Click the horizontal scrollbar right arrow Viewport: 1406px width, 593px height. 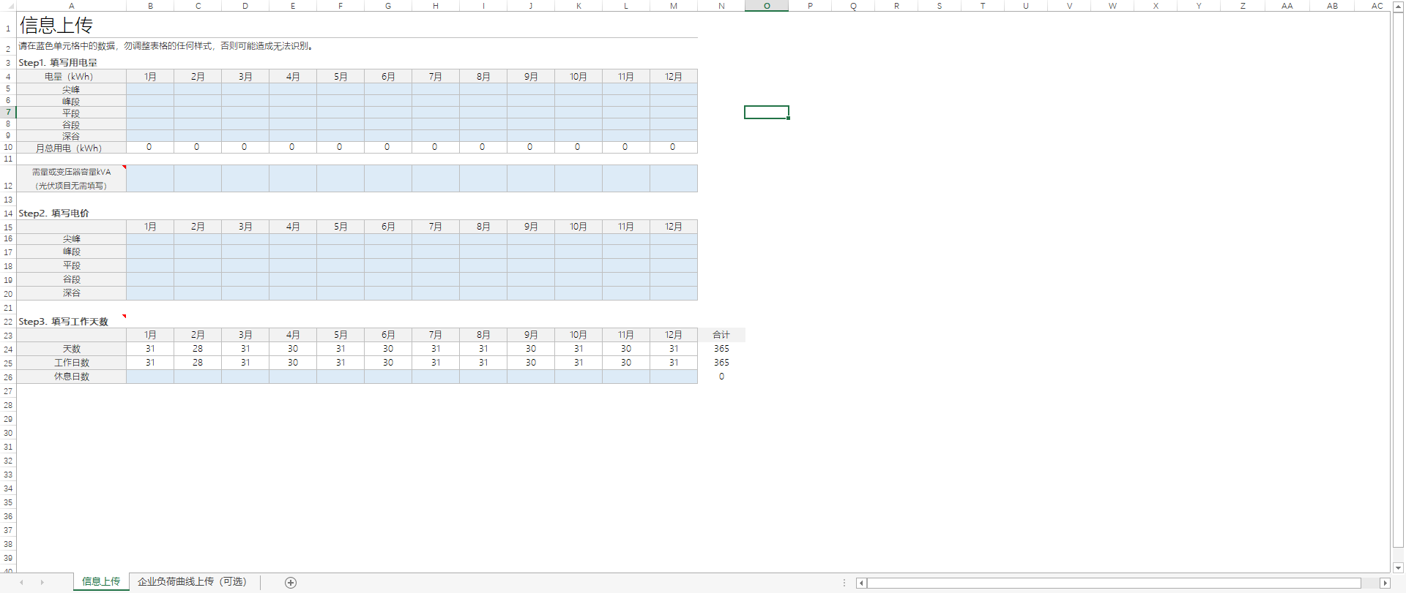pos(1385,583)
